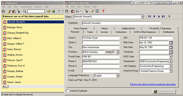Open the Birth Date calendar picker
Viewport: 183px width, 96px height.
171,43
